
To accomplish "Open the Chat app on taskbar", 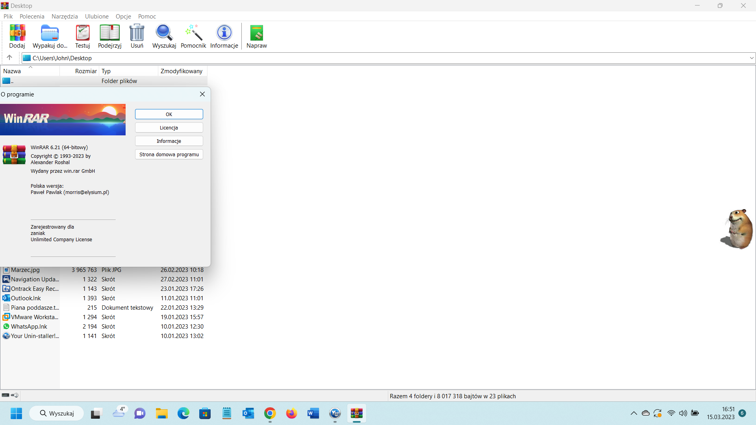I will (140, 414).
